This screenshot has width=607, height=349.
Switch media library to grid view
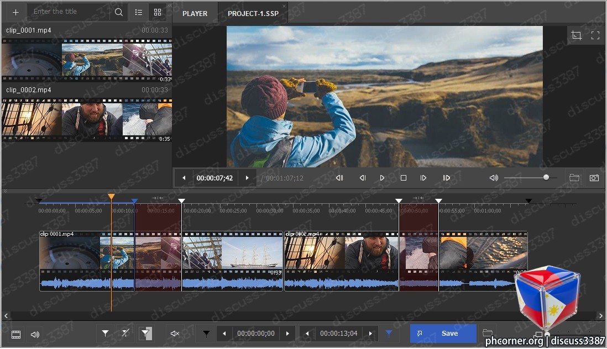(158, 12)
